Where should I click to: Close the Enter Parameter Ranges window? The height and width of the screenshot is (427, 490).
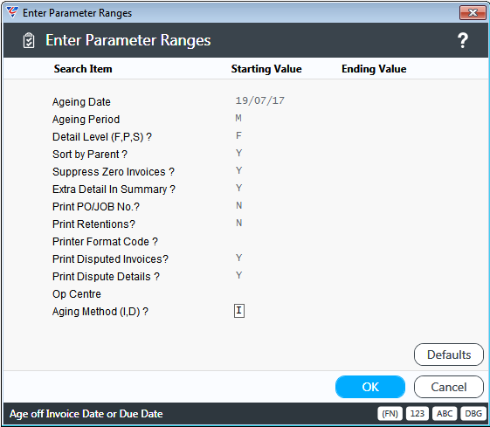473,13
